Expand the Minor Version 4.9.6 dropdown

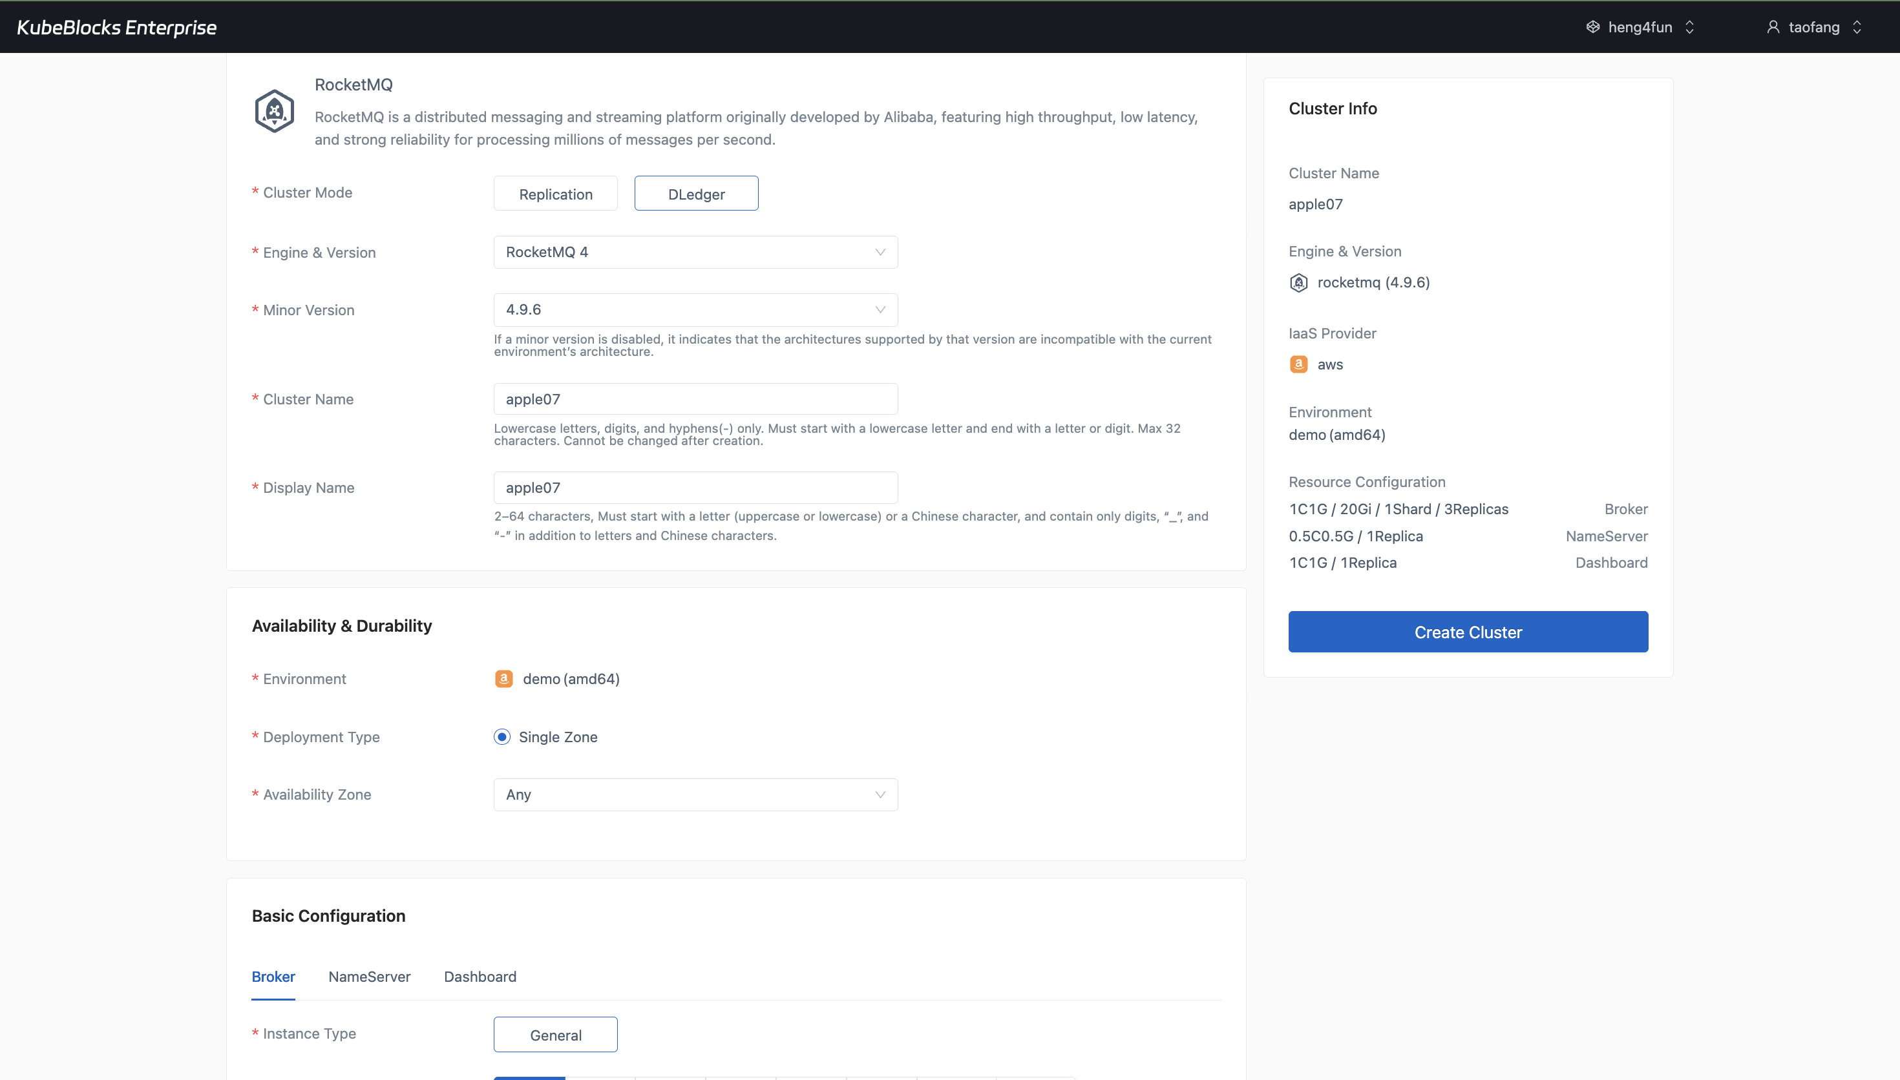pyautogui.click(x=695, y=309)
